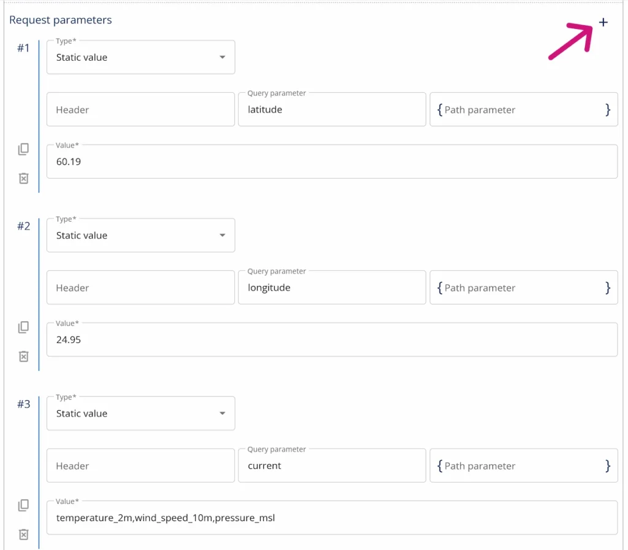Viewport: 628px width, 550px height.
Task: Expand the Type selector on parameter #3
Action: click(x=222, y=413)
